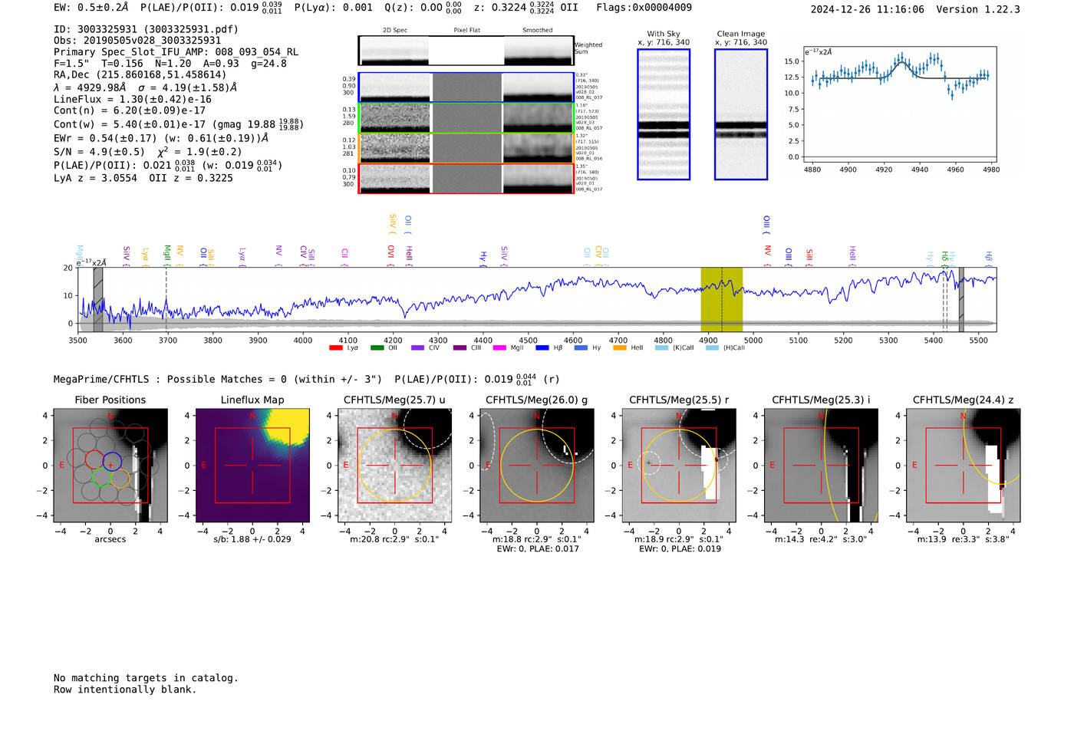Image resolution: width=1074 pixels, height=731 pixels.
Task: Click the z: 0.3224 OII header text
Action: (525, 8)
